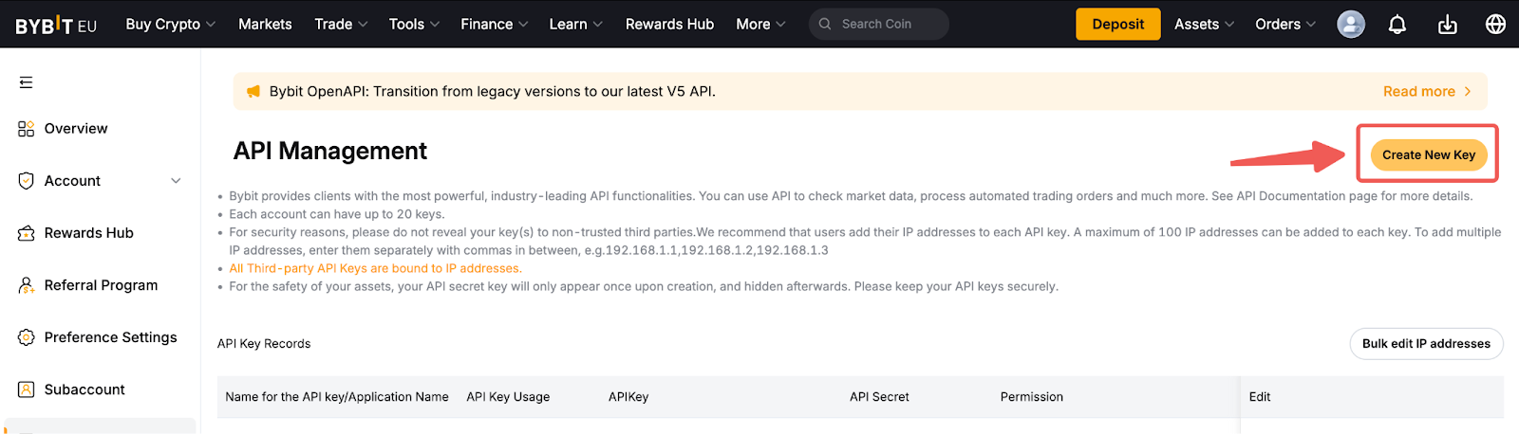Image resolution: width=1519 pixels, height=434 pixels.
Task: Click the Bulk edit IP addresses button
Action: coord(1426,344)
